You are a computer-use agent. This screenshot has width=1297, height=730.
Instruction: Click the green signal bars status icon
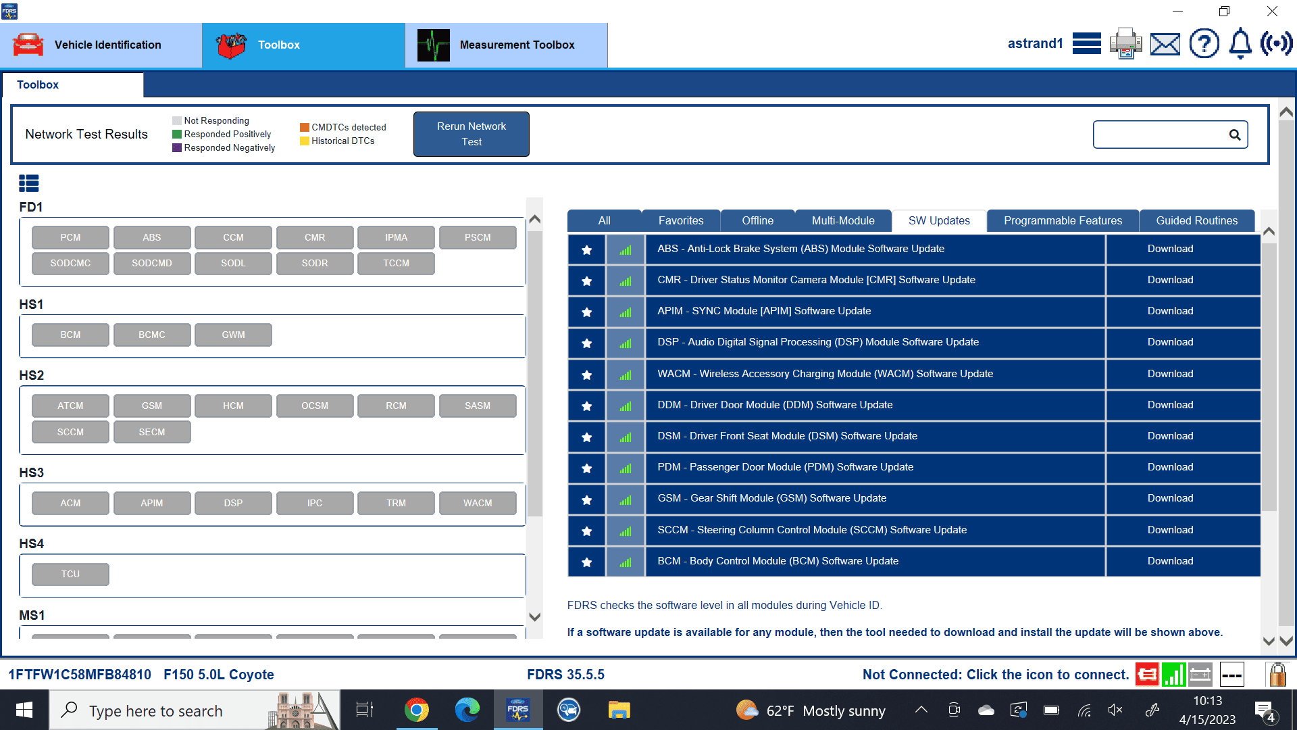click(1174, 674)
